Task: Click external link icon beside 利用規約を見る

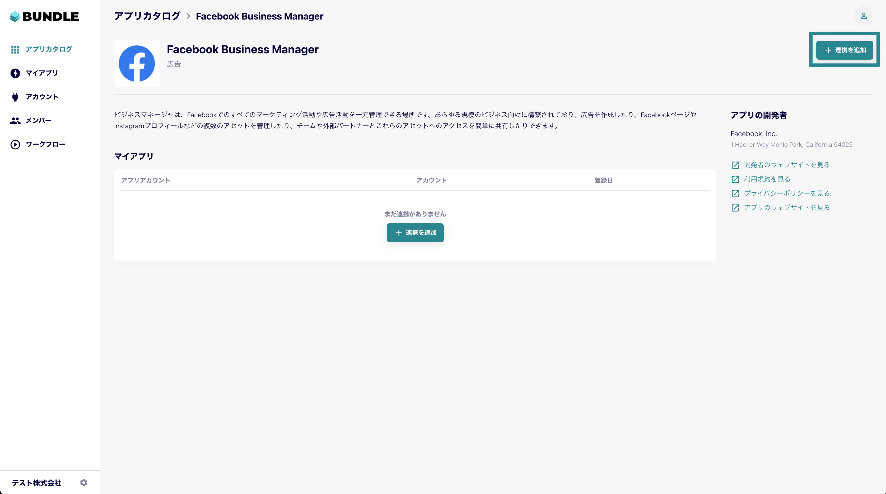Action: point(735,179)
